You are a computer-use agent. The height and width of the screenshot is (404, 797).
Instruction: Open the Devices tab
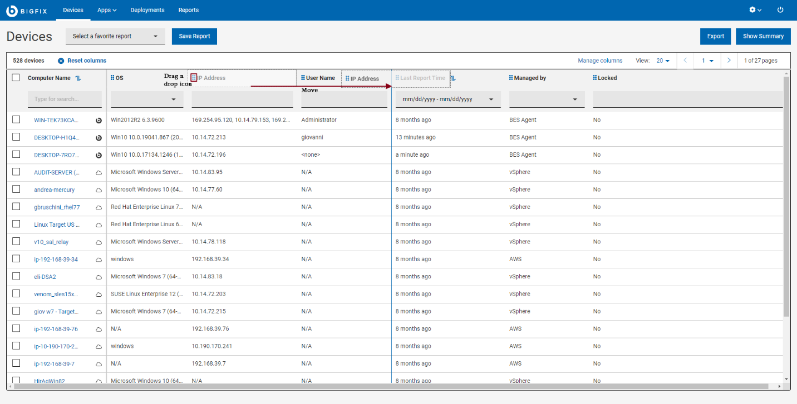[x=73, y=10]
